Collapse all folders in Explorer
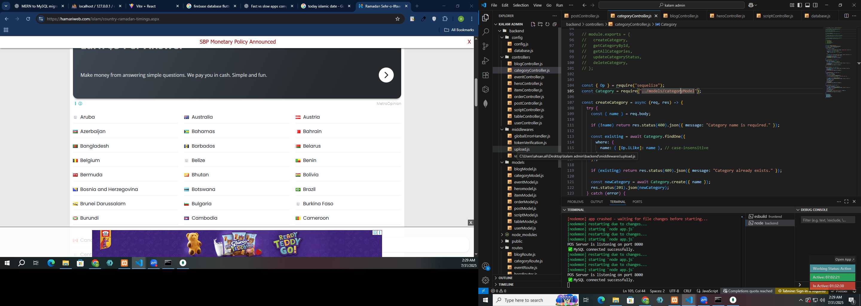 [555, 24]
